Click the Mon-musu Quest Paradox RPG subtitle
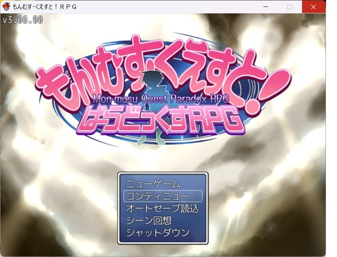This screenshot has width=337, height=257. [x=161, y=99]
